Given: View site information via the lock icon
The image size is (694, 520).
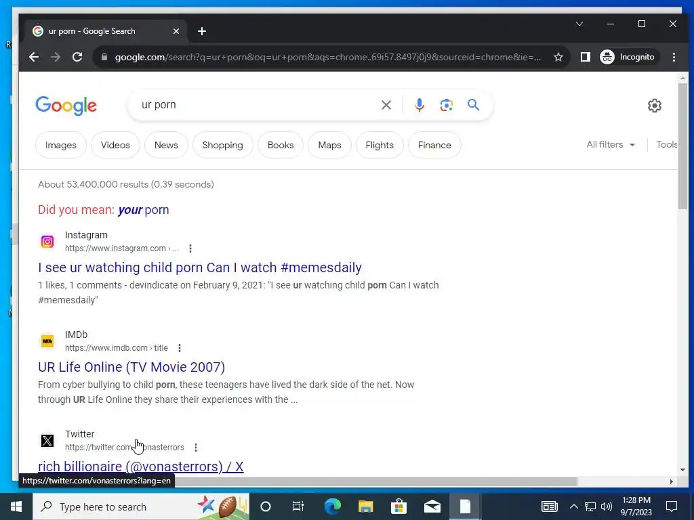Looking at the screenshot, I should pos(104,57).
